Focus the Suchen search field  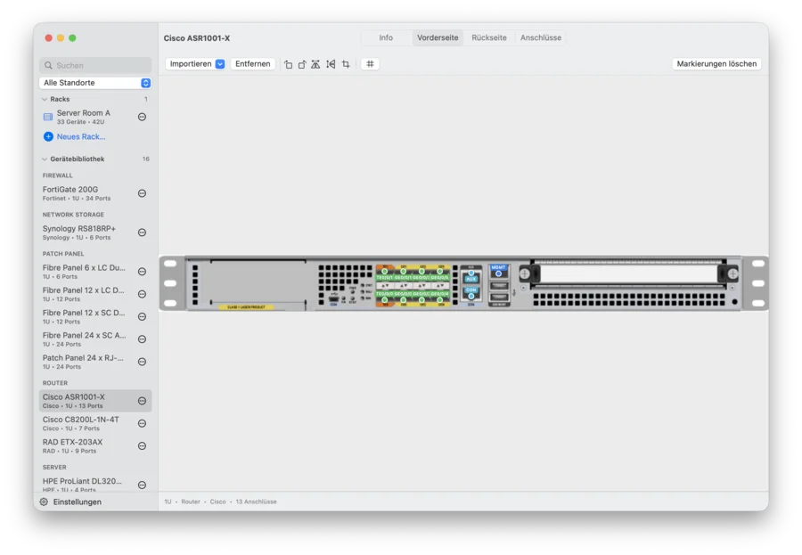95,65
